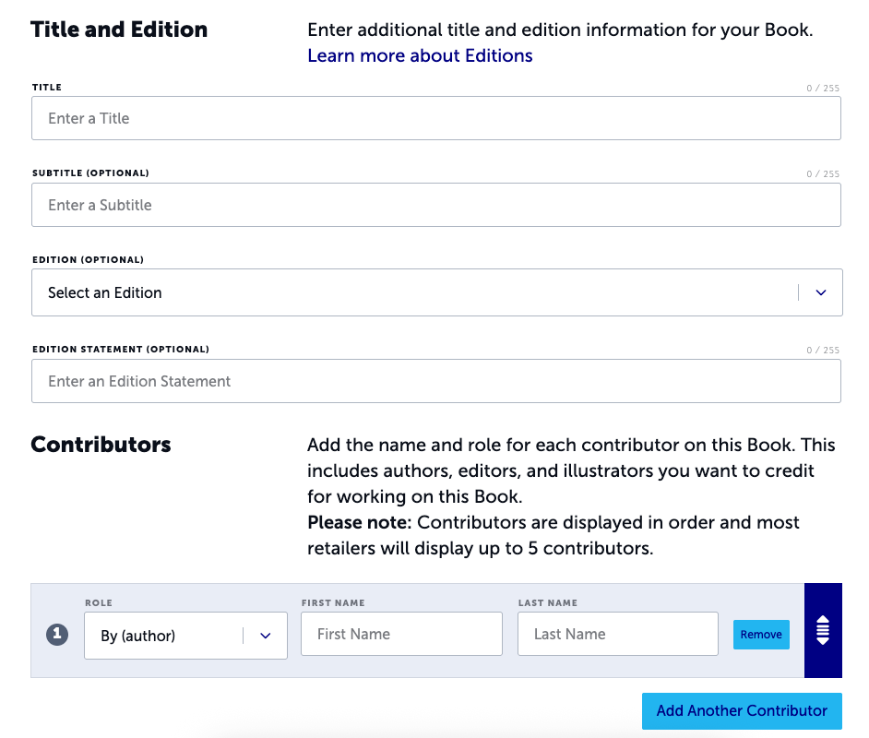Screen dimensions: 869x738
Task: Click the Enter a Subtitle field
Action: coord(436,205)
